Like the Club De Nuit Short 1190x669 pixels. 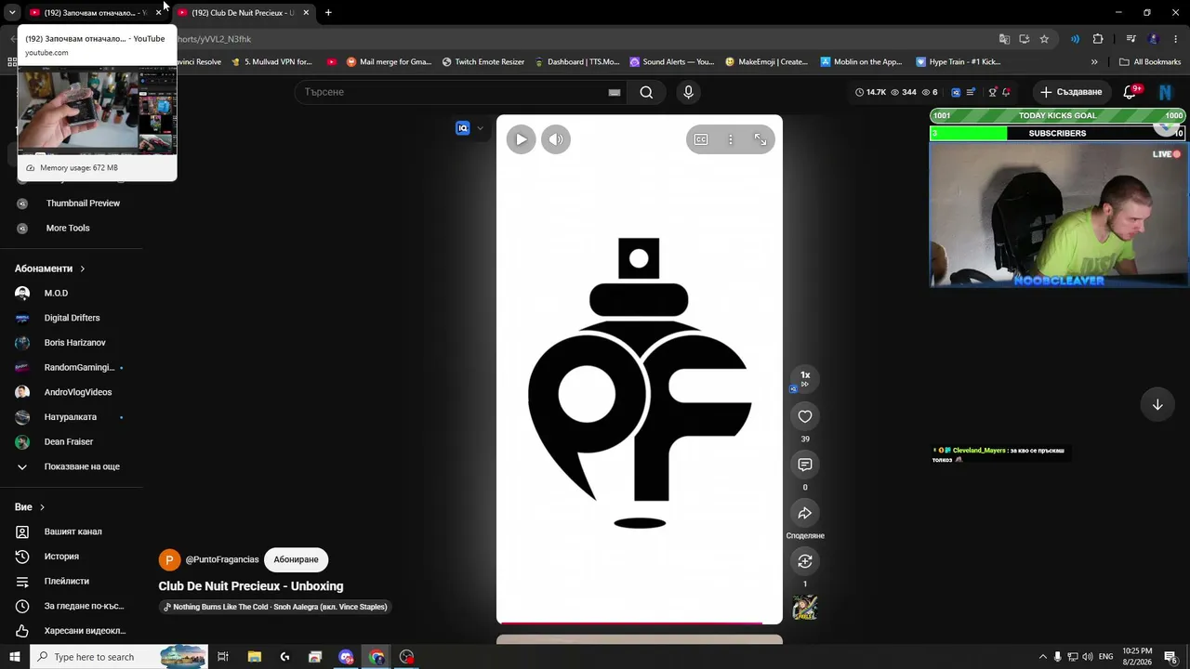[805, 416]
